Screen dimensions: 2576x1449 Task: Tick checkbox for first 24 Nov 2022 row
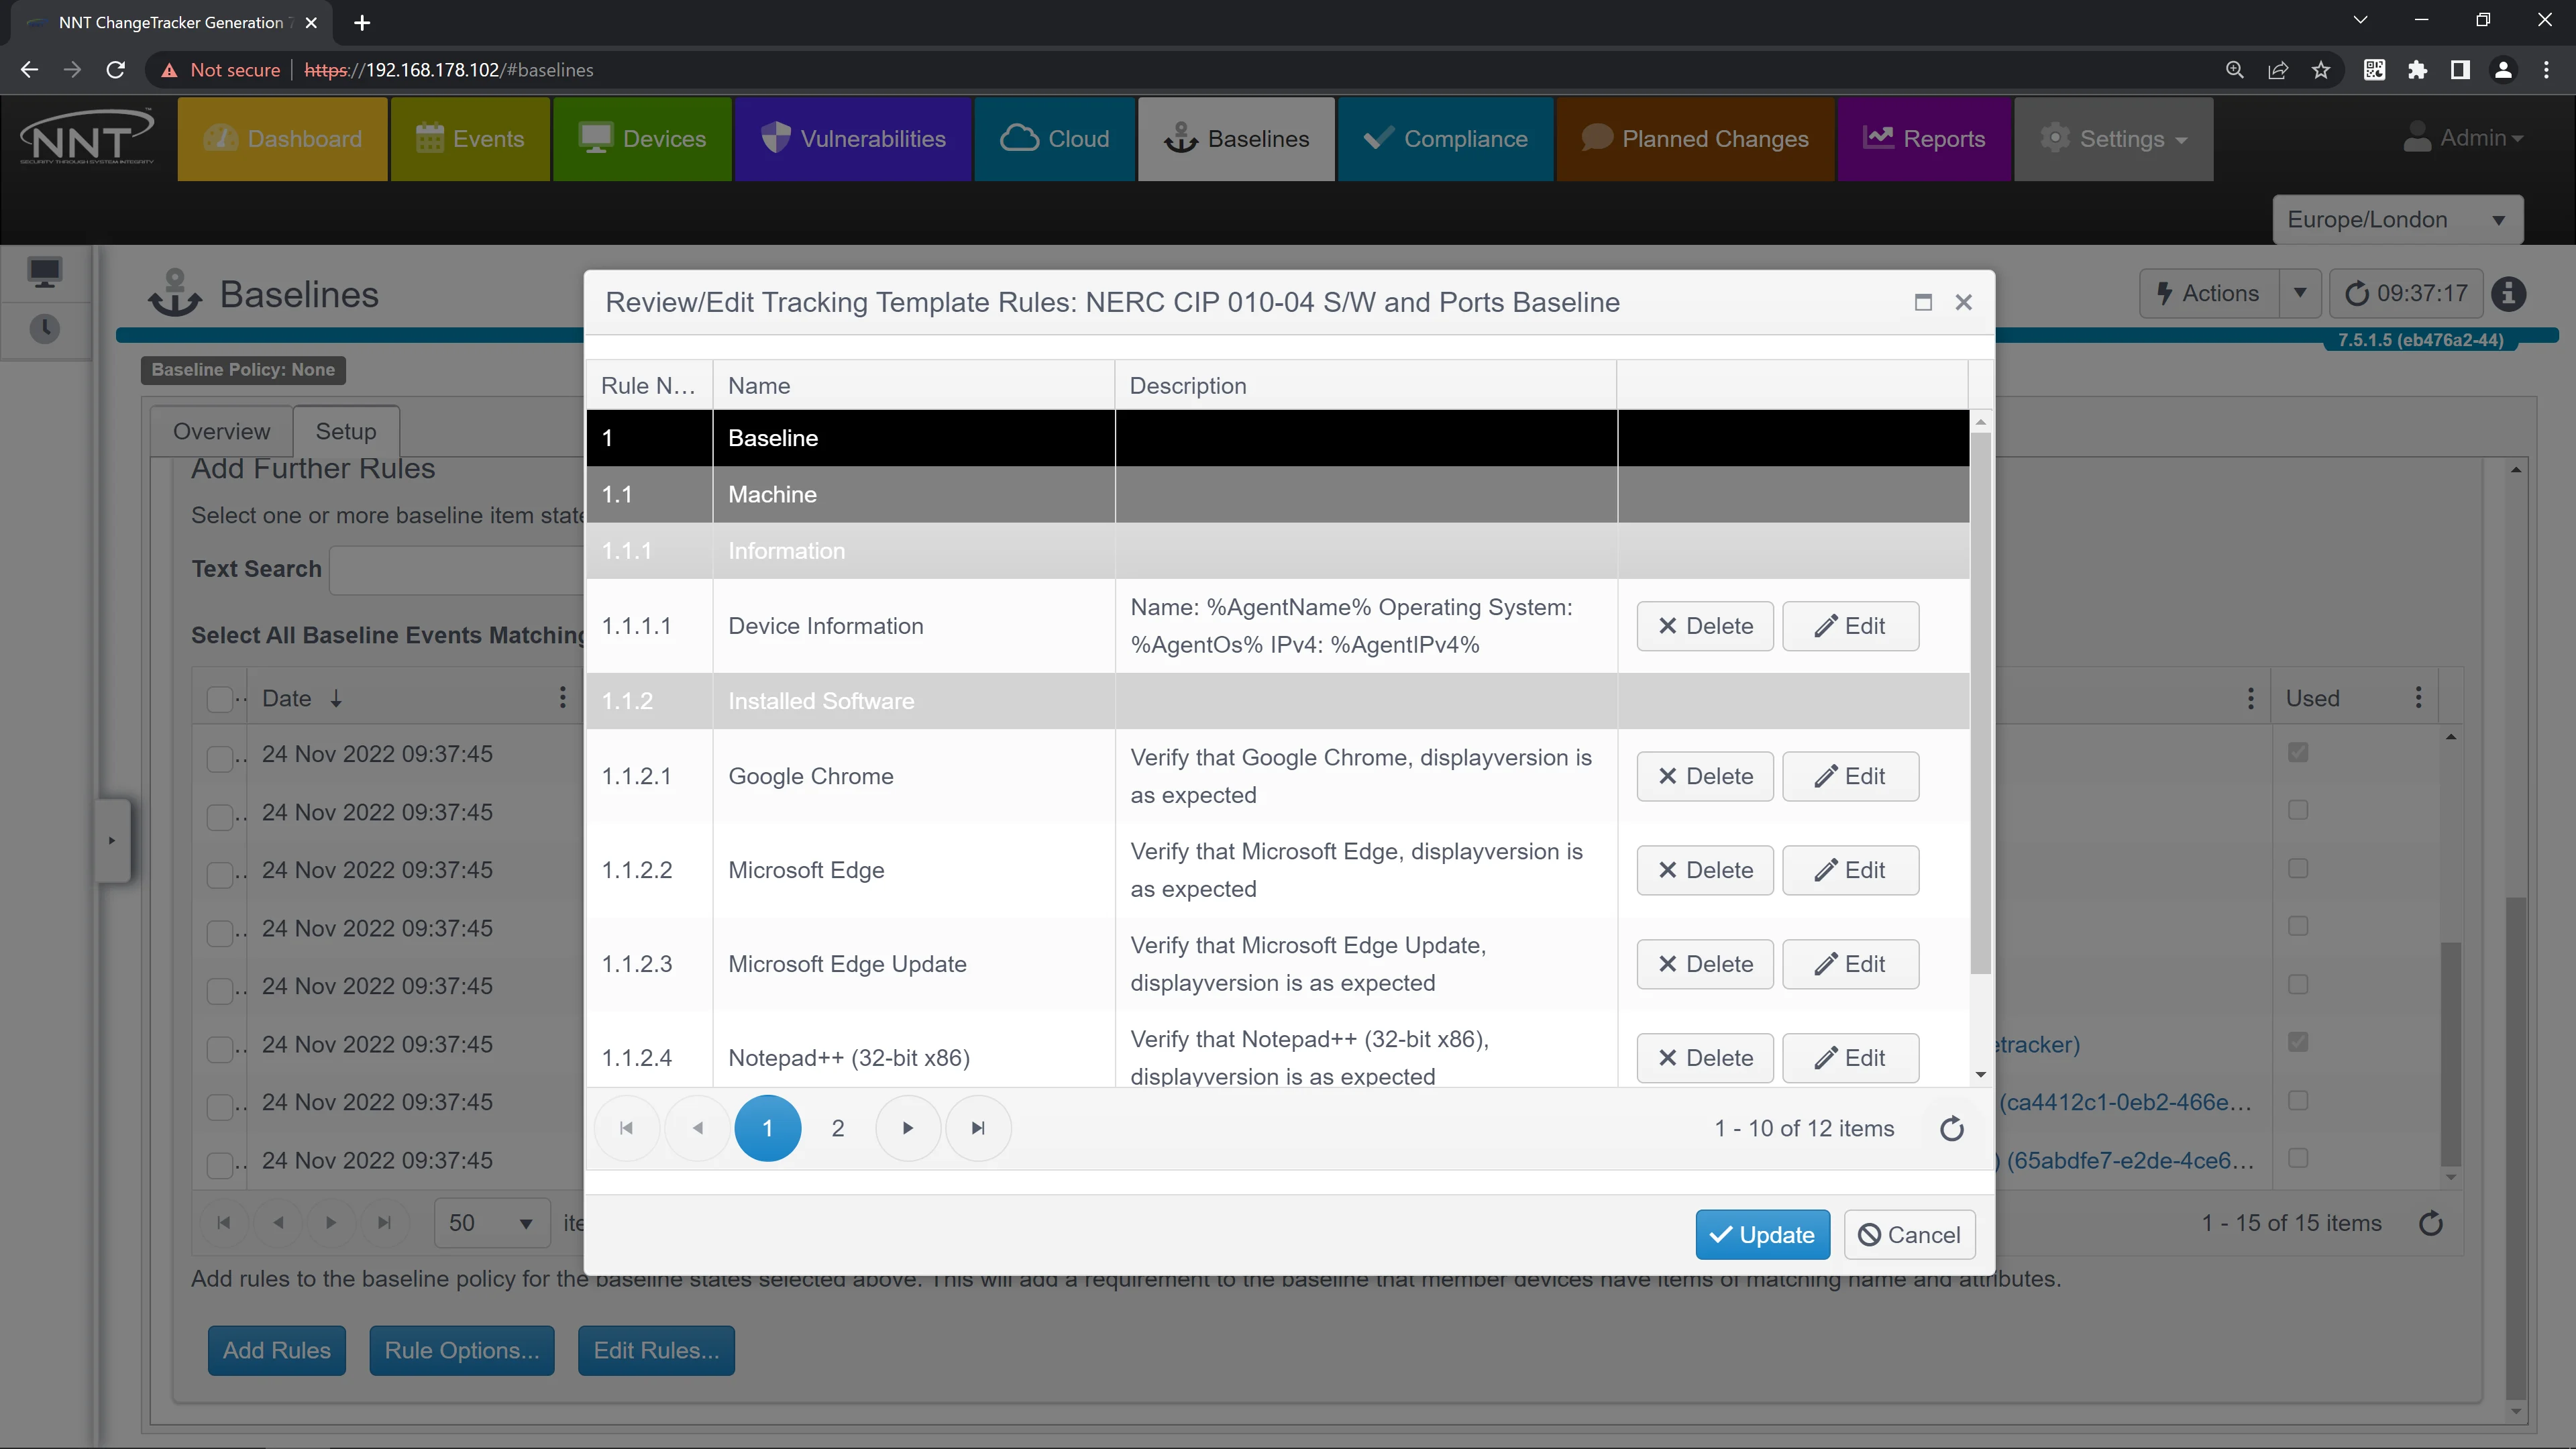tap(219, 759)
